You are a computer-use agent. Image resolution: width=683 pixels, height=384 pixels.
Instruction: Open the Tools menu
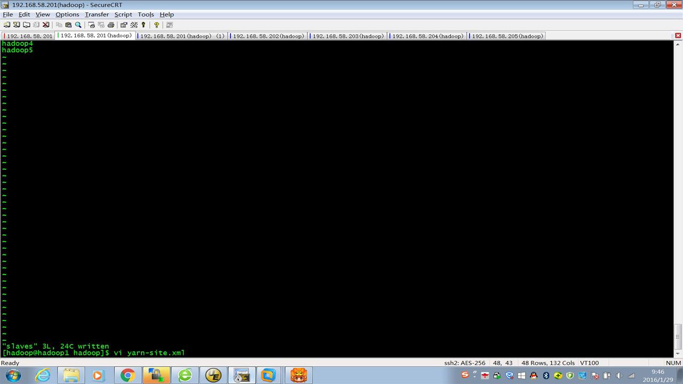146,14
